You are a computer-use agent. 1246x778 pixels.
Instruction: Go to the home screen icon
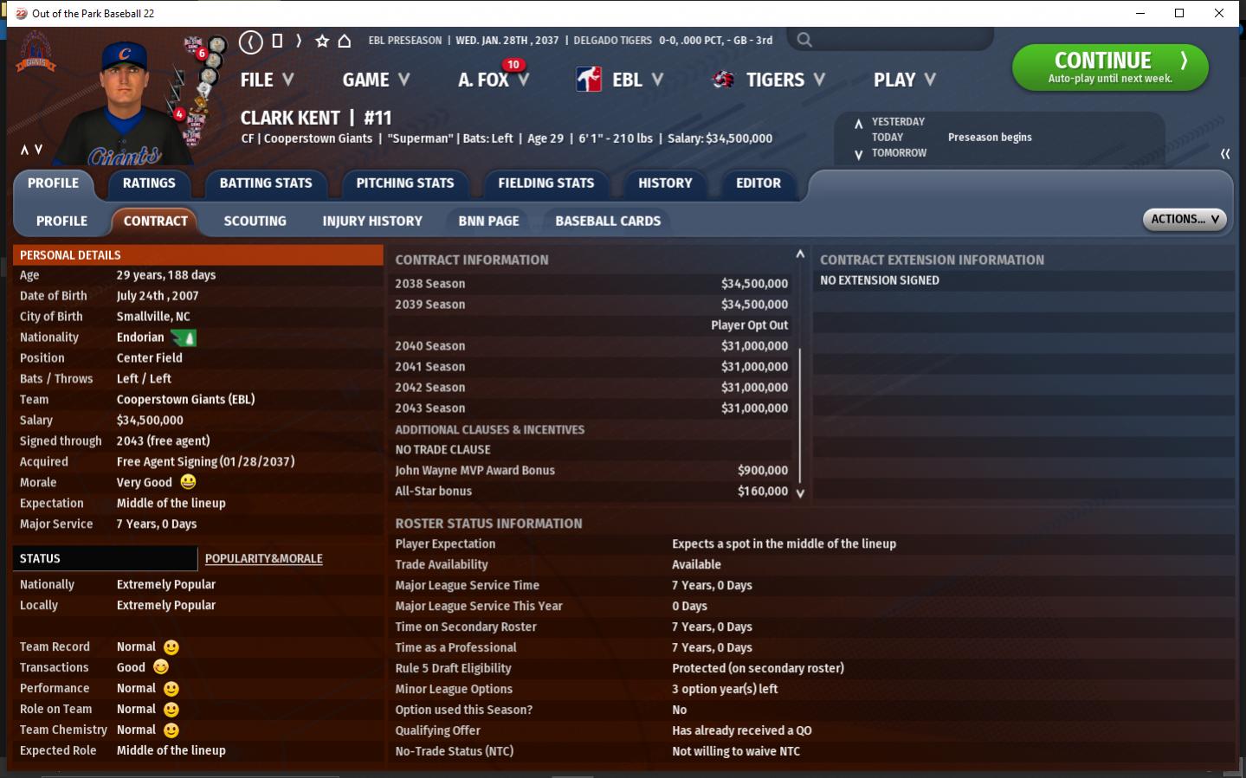point(344,41)
